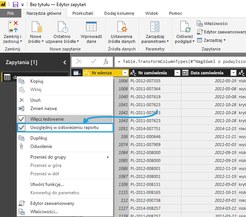
Task: Click the Wprowadź dane table icon
Action: click(x=91, y=27)
